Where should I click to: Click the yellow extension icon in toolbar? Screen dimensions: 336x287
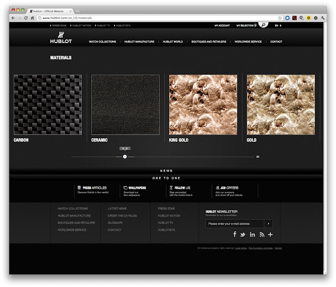pos(309,18)
